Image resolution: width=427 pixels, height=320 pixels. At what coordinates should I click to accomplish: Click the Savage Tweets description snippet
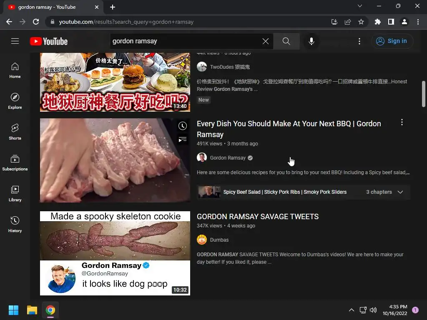coord(300,258)
